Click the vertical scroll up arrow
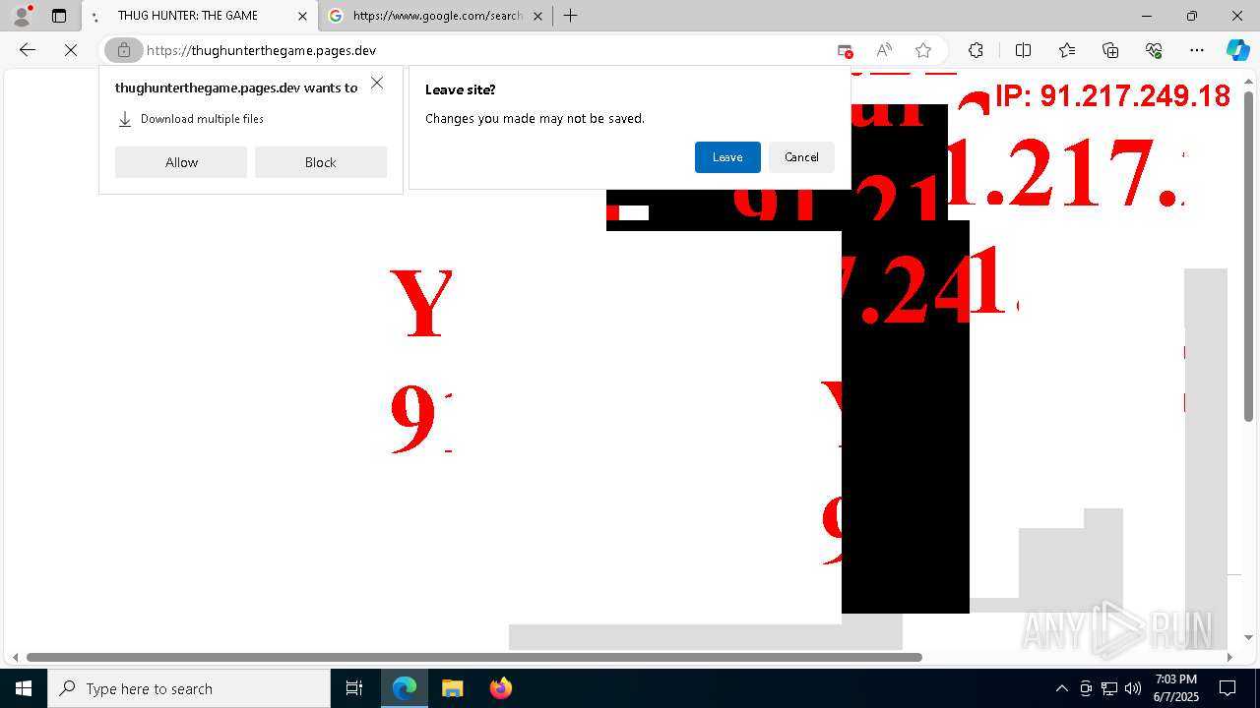The width and height of the screenshot is (1260, 708). tap(1248, 80)
